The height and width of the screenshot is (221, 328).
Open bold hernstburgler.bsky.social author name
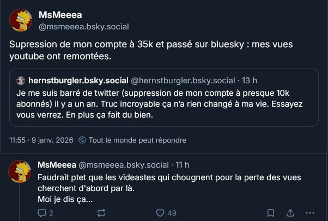pos(78,80)
